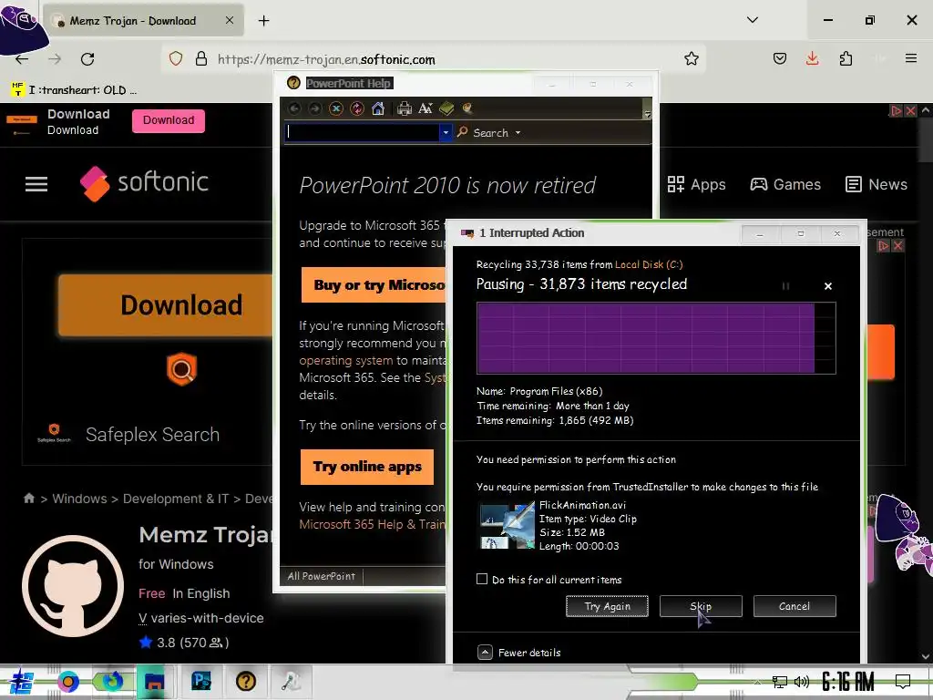
Task: Click the Refresh icon in PowerPoint Help toolbar
Action: click(x=357, y=108)
